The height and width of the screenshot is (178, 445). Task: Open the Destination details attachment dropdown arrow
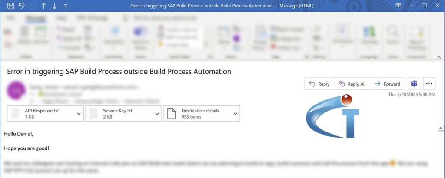coord(235,114)
